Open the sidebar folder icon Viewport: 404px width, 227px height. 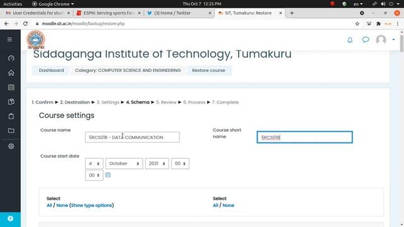pyautogui.click(x=11, y=131)
